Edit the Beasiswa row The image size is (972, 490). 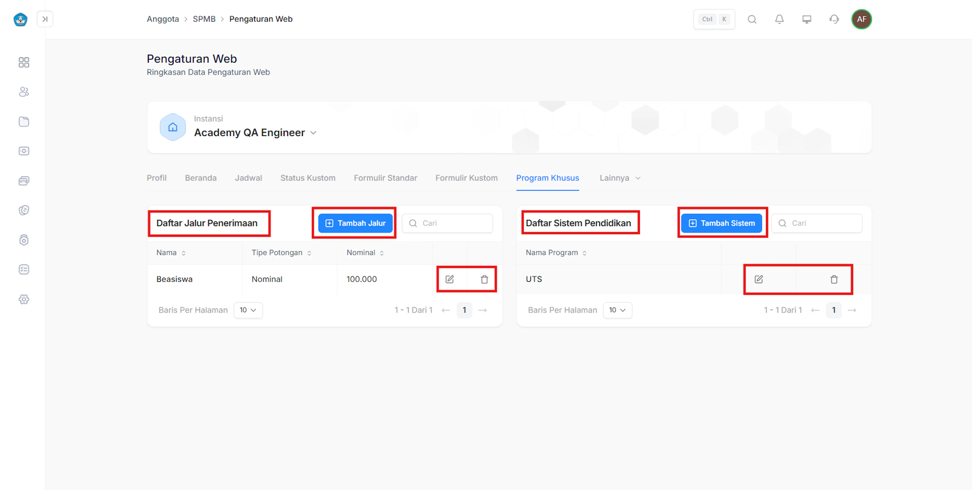point(449,279)
